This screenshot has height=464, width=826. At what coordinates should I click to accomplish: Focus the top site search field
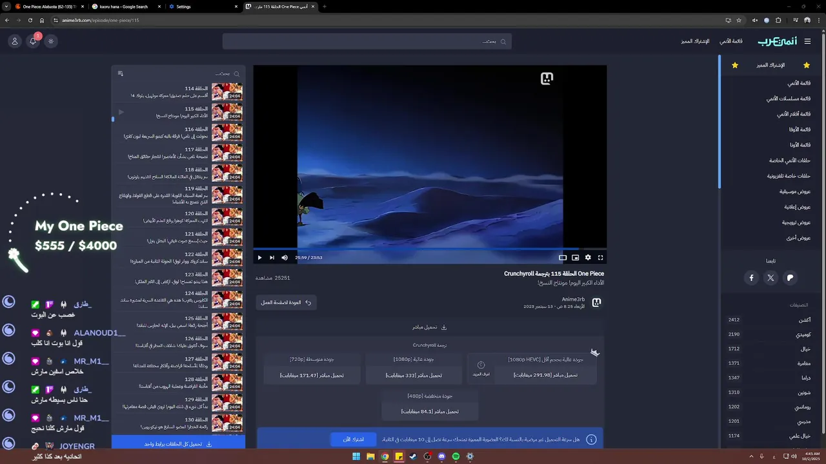(x=367, y=41)
